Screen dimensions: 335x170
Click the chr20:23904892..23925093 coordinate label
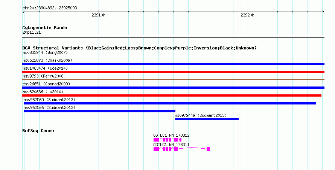coord(50,8)
